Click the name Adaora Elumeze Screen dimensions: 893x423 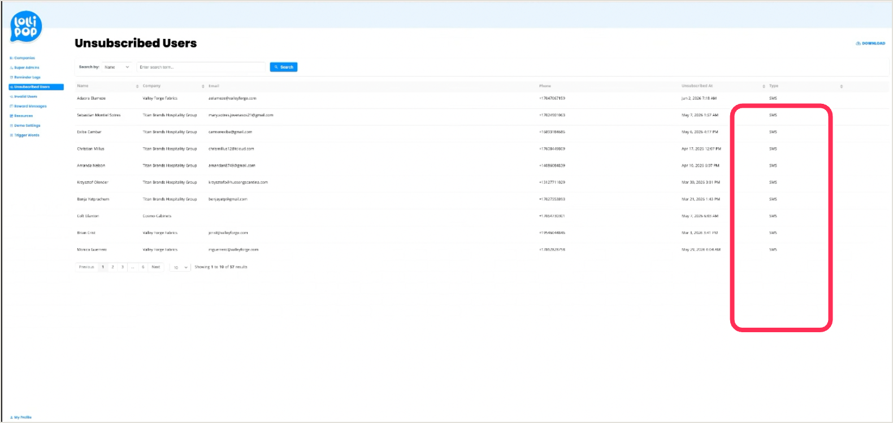tap(92, 99)
